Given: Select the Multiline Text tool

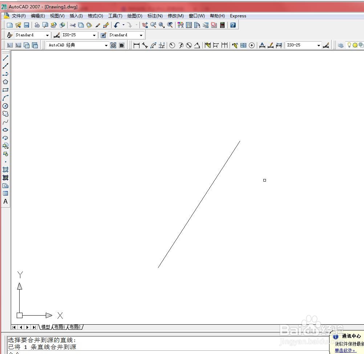Looking at the screenshot, I should click(x=5, y=201).
